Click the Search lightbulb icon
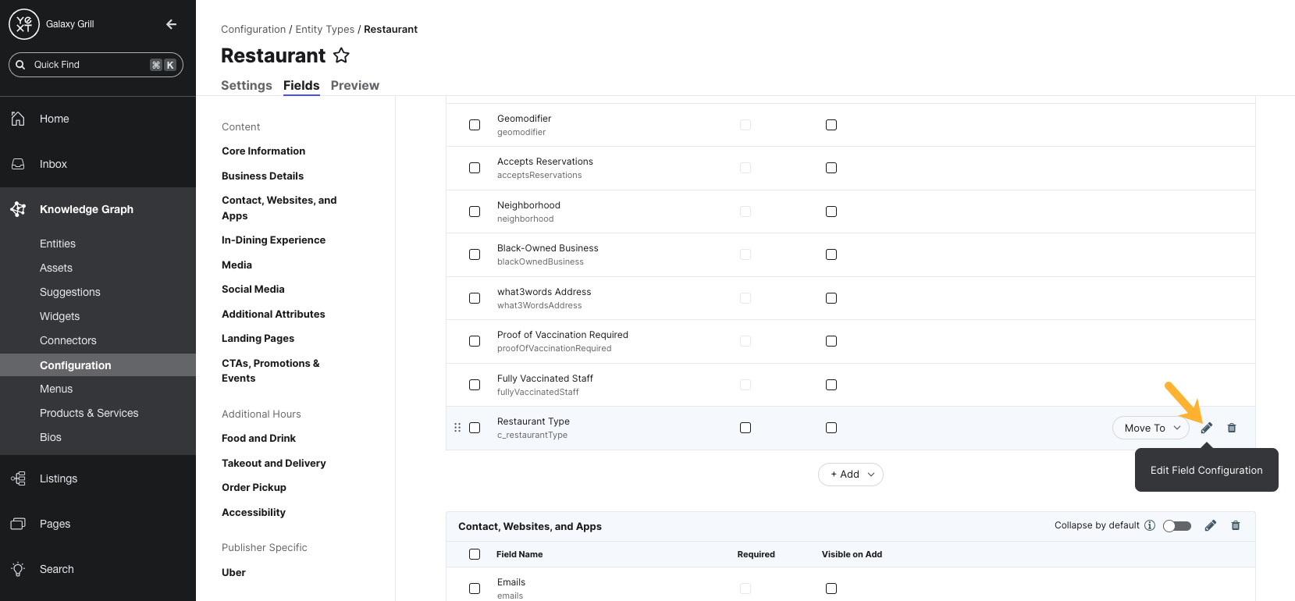The width and height of the screenshot is (1295, 601). [x=18, y=569]
